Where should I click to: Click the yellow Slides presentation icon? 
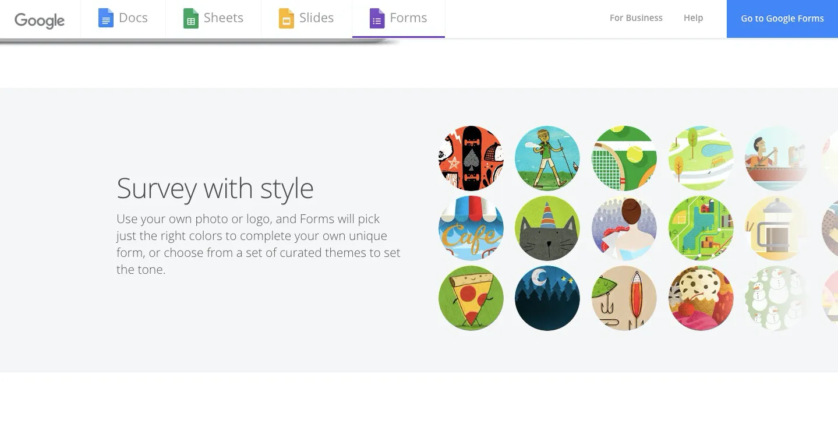pyautogui.click(x=286, y=19)
